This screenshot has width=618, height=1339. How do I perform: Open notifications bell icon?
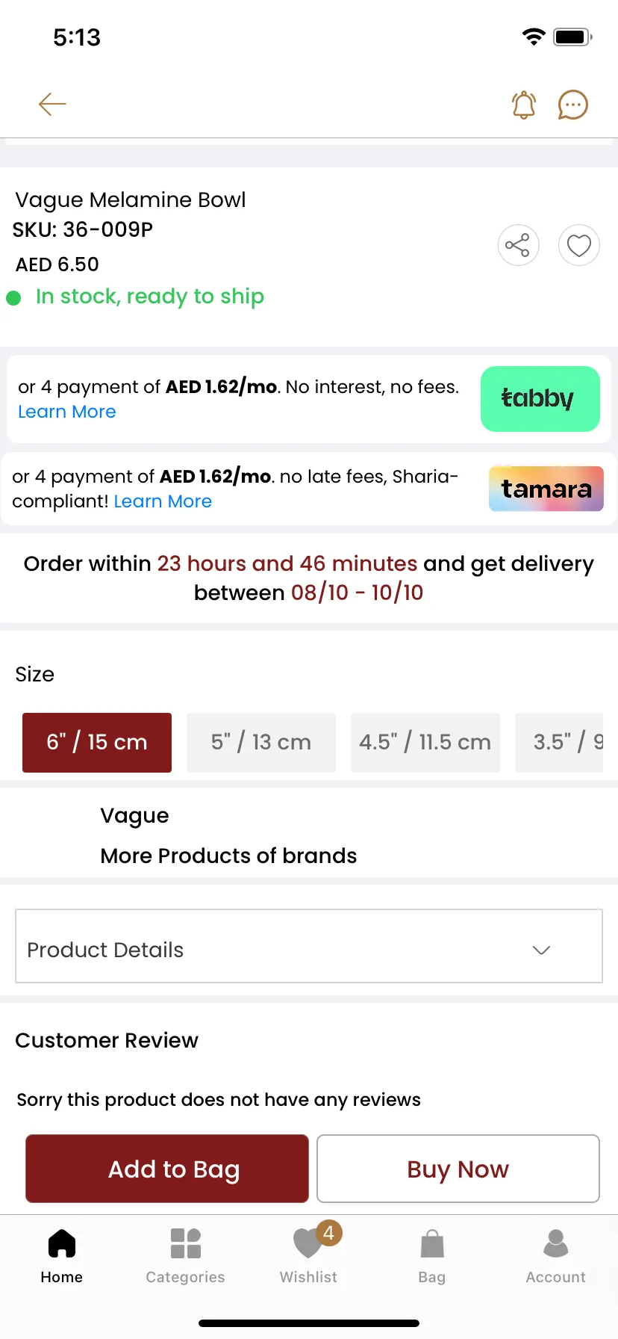524,105
